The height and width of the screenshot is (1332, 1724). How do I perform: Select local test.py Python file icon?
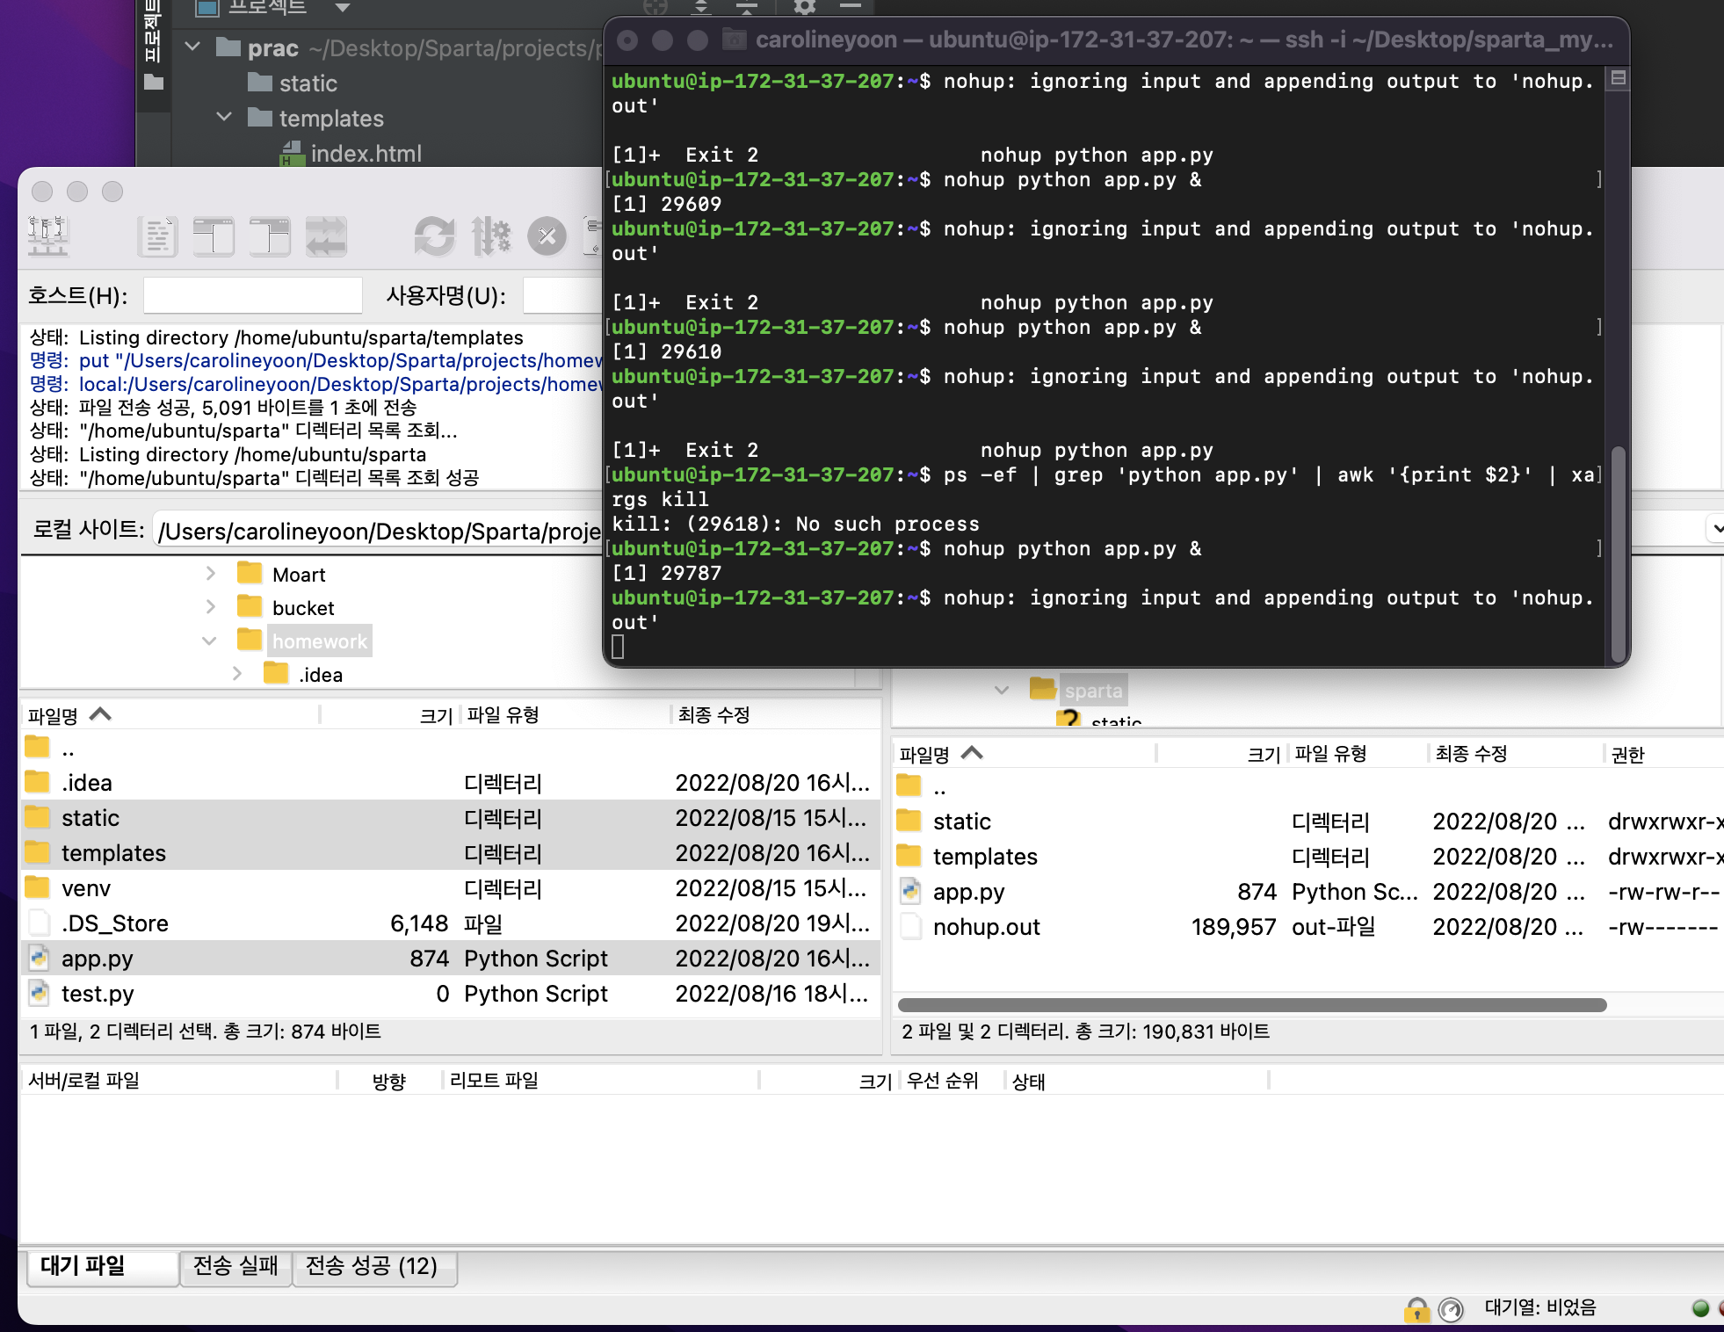(x=38, y=993)
